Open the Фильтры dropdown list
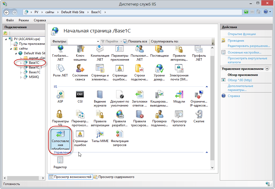 click(x=98, y=42)
